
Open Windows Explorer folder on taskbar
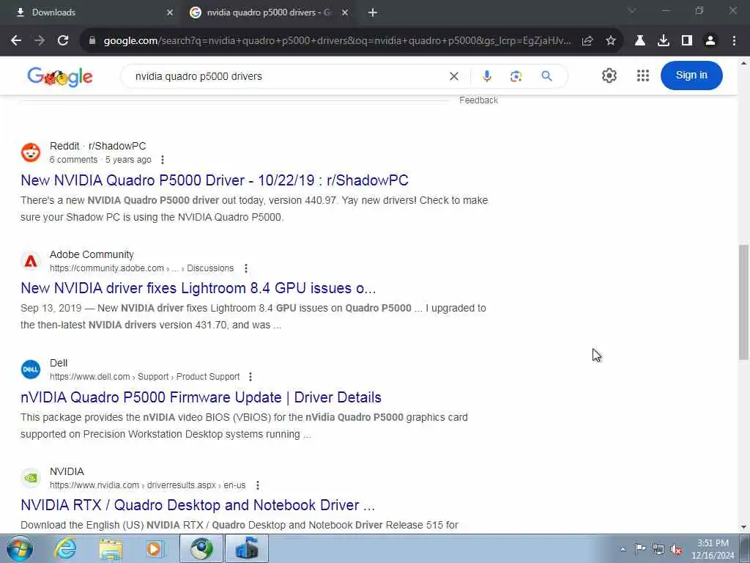pyautogui.click(x=111, y=548)
